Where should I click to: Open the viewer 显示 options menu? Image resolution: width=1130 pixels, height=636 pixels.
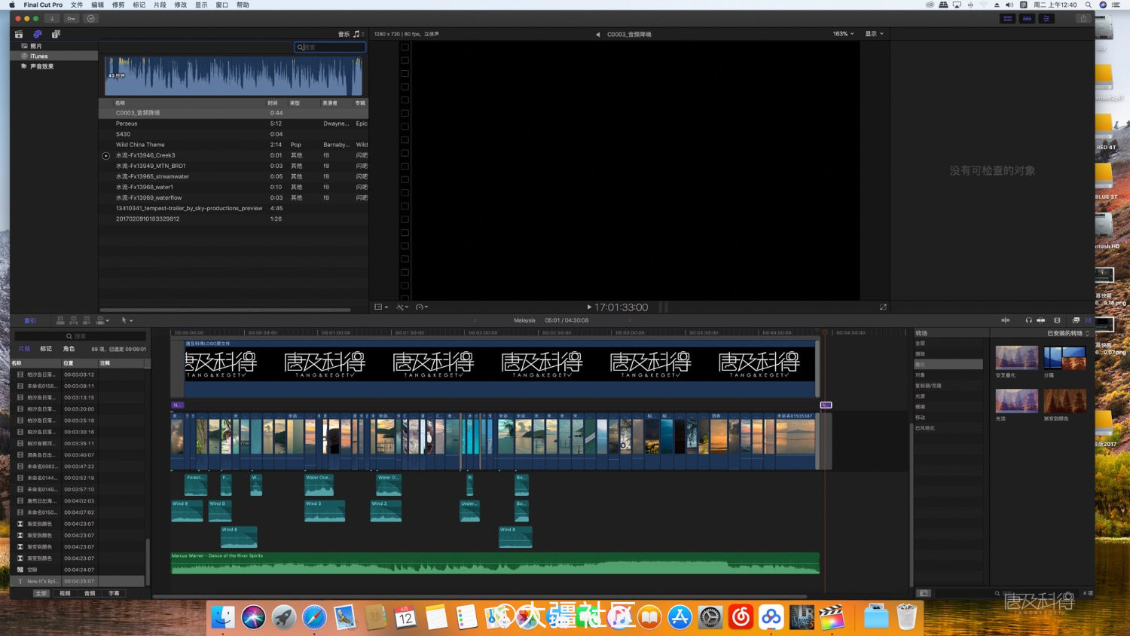point(874,34)
